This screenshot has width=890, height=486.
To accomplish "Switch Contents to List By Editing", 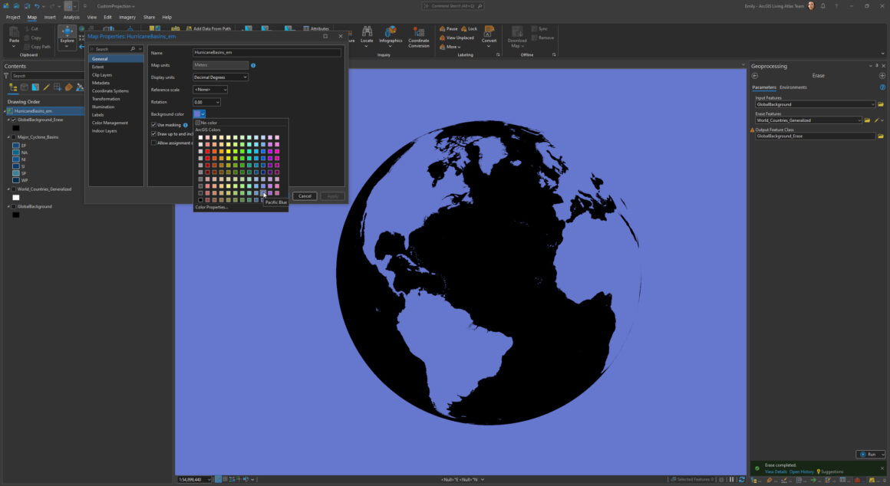I will click(47, 87).
